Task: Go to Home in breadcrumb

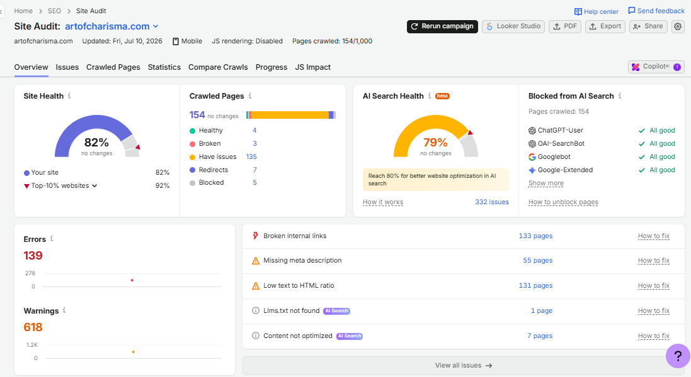Action: [x=23, y=11]
